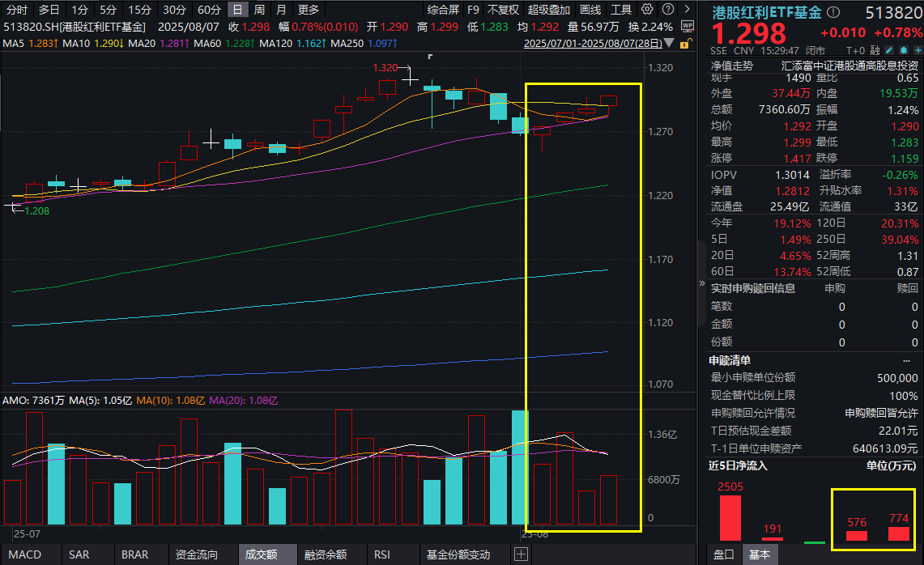Open 更多 period options

309,10
